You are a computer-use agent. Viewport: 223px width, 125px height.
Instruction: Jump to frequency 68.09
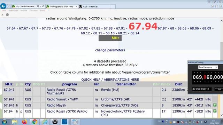coord(207,28)
